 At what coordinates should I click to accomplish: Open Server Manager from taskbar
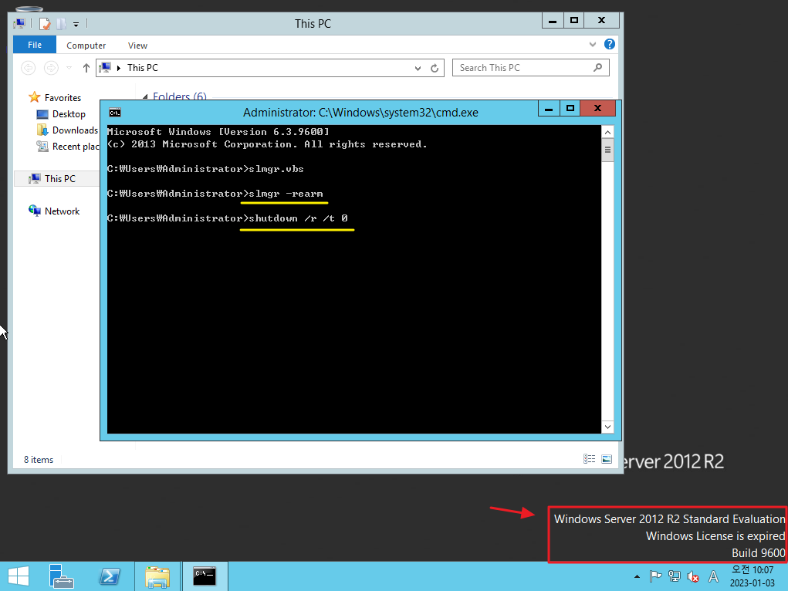[x=61, y=576]
